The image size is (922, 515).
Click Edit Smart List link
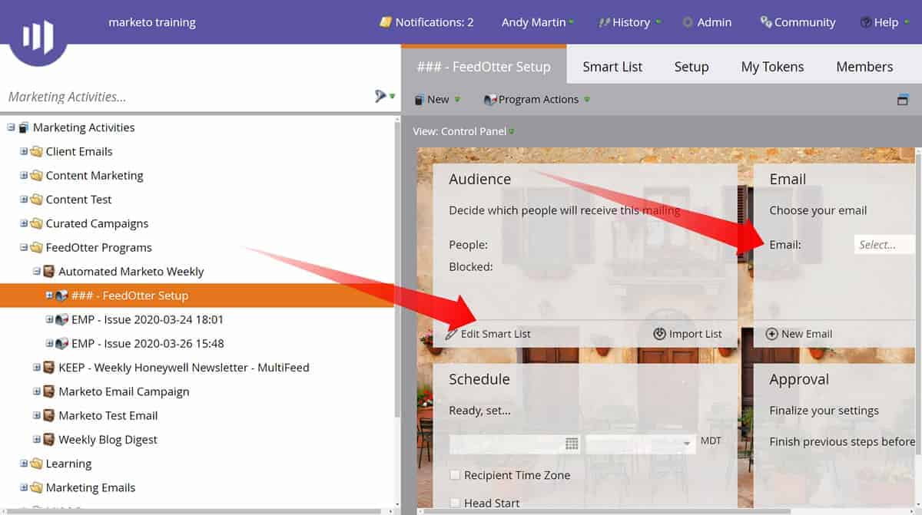click(496, 334)
